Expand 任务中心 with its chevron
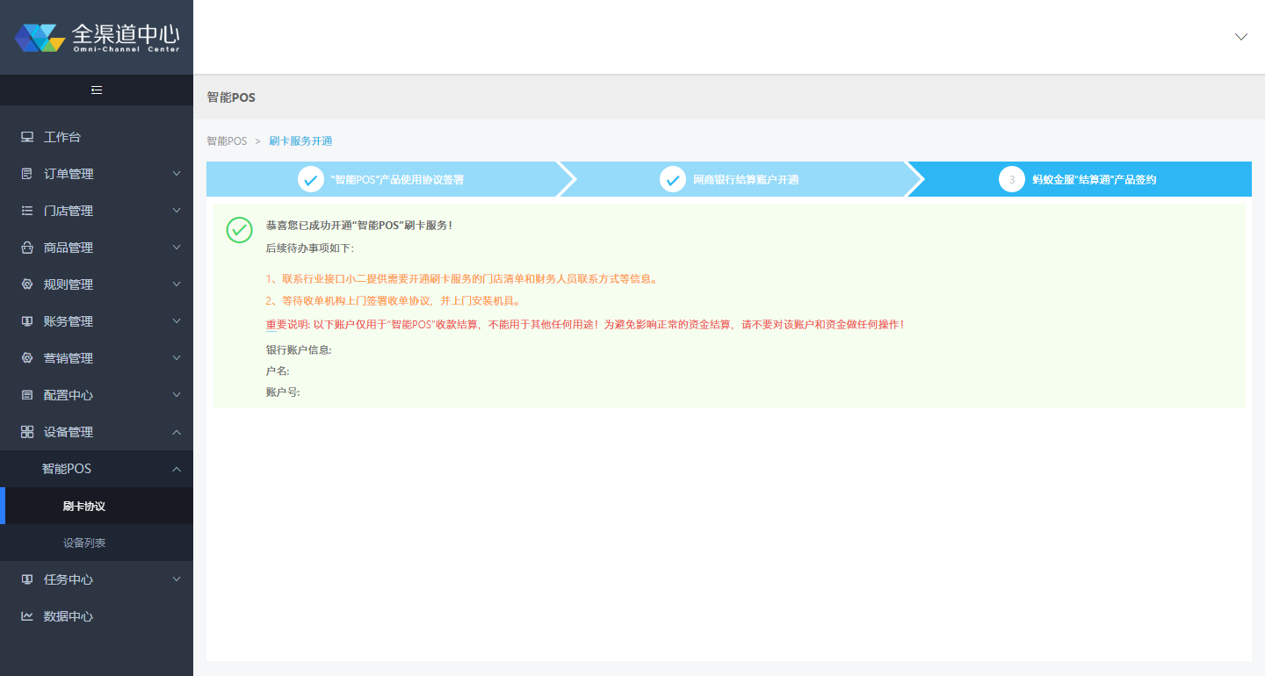Viewport: 1265px width, 676px height. tap(177, 579)
